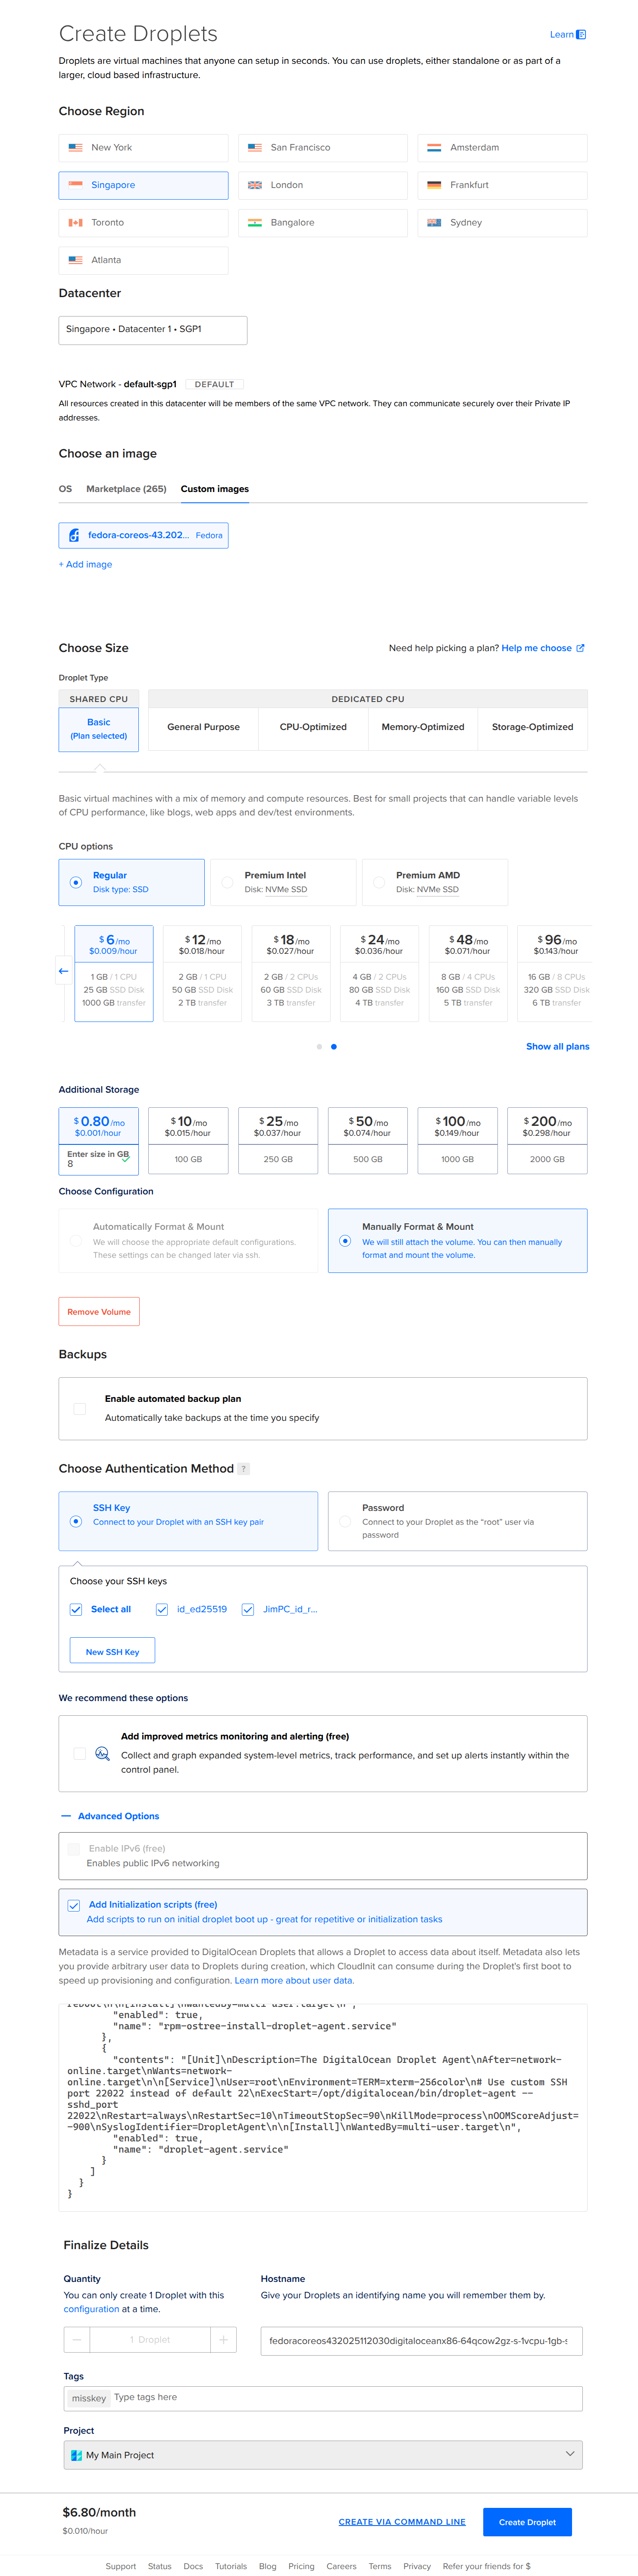Select the London region with UK flag

(x=322, y=185)
